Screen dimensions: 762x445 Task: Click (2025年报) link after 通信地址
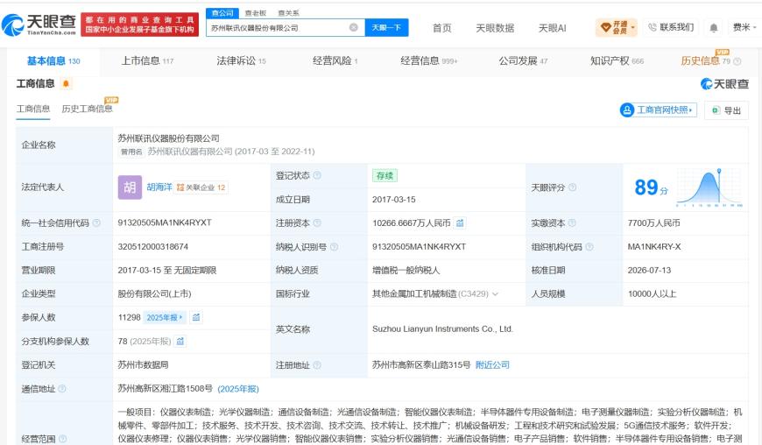click(x=238, y=389)
